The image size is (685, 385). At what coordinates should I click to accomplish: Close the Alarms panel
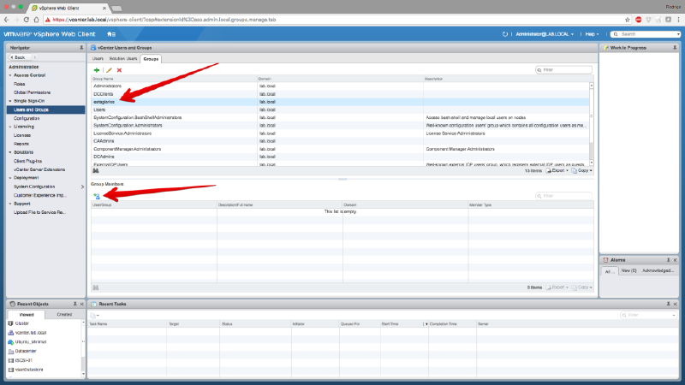677,259
